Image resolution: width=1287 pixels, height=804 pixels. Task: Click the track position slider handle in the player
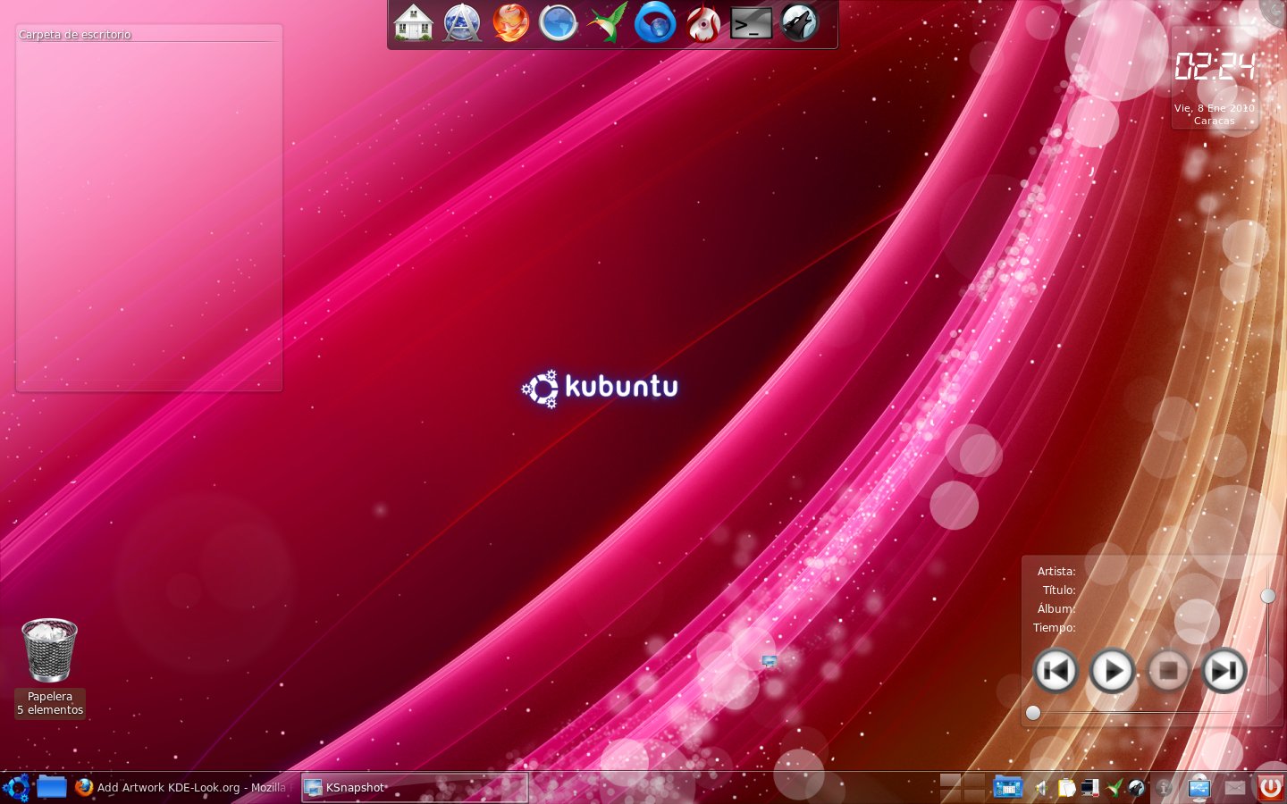click(1033, 713)
